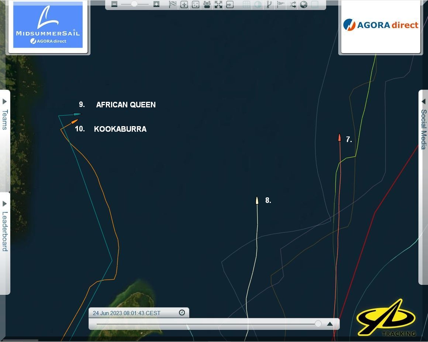Screen dimensions: 428x342
Task: Click the zoom out minus button
Action: click(x=114, y=4)
